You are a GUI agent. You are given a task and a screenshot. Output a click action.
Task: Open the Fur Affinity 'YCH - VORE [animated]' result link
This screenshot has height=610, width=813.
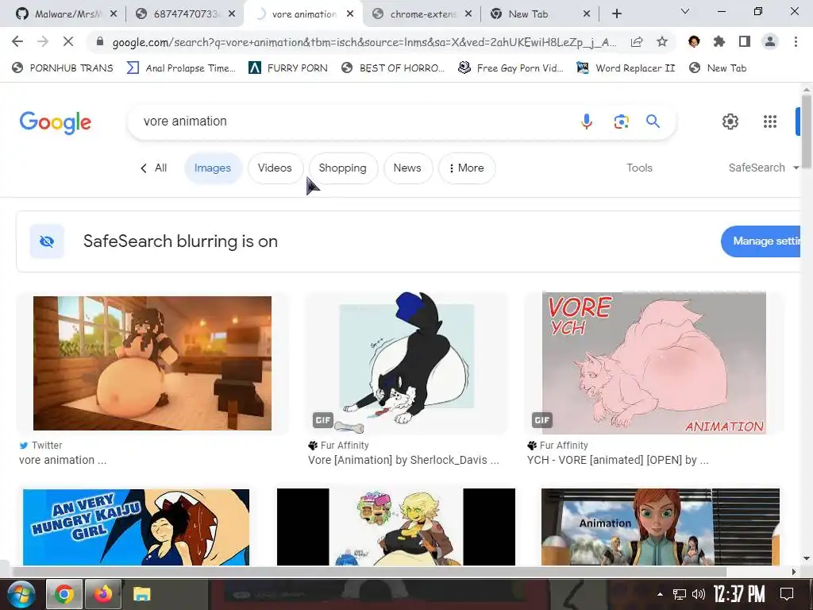[x=618, y=460]
